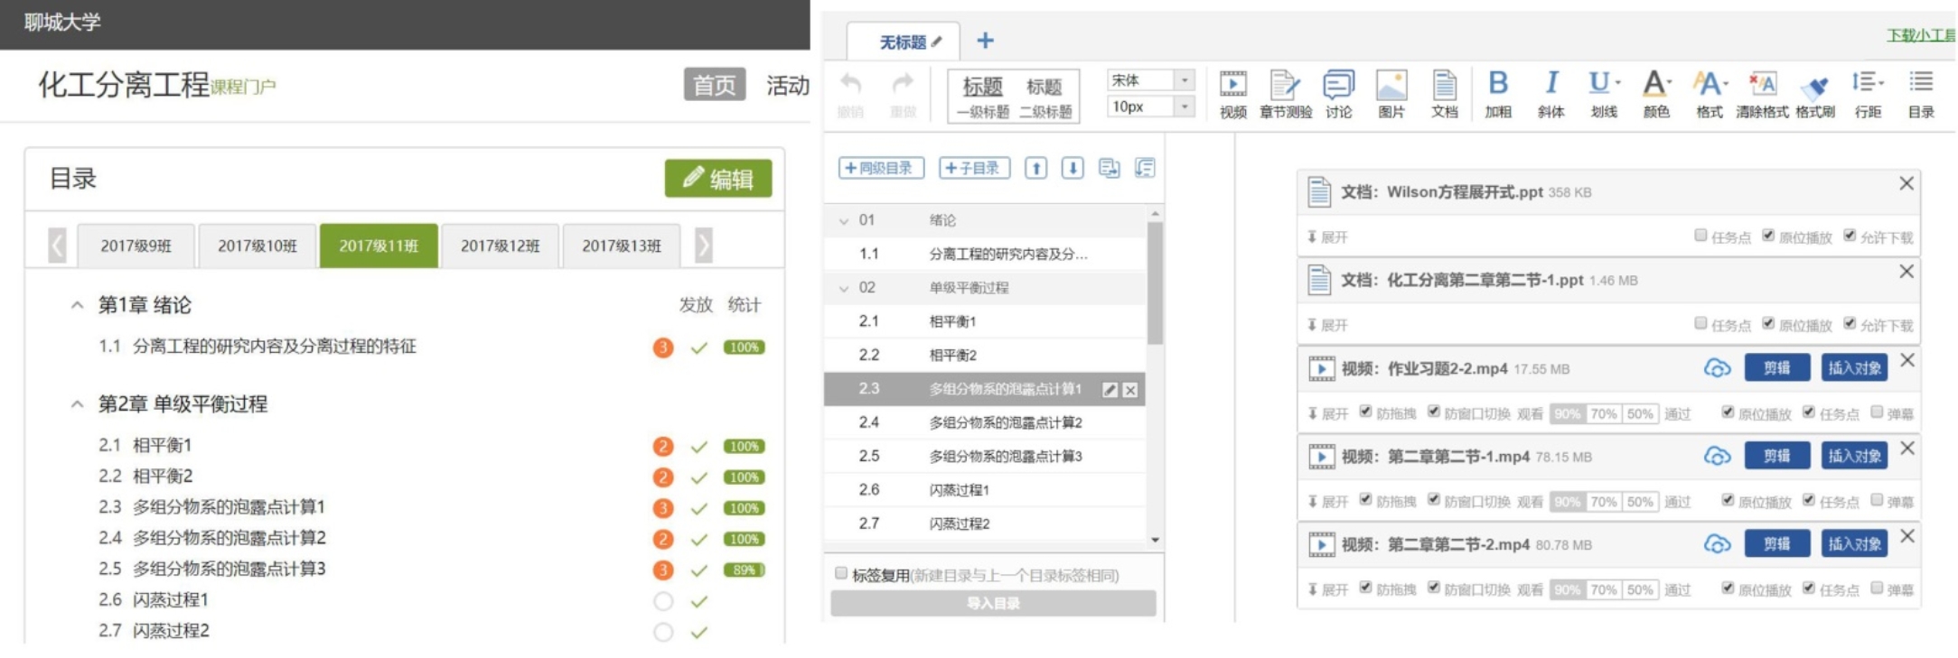The width and height of the screenshot is (1958, 658).
Task: Collapse the 02 单级平衡过程 node in the editor catalog
Action: (x=844, y=288)
